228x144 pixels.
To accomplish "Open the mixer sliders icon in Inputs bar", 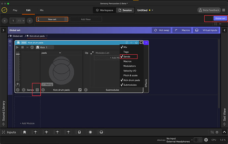I will click(x=212, y=132).
